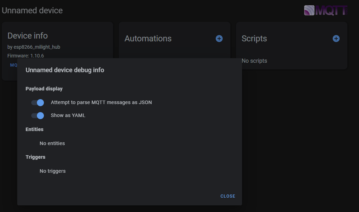359x212 pixels.
Task: Click the Firmware 1.10.6 version text
Action: coord(25,56)
